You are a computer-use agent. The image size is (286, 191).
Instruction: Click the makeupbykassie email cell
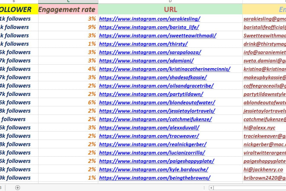click(265, 78)
